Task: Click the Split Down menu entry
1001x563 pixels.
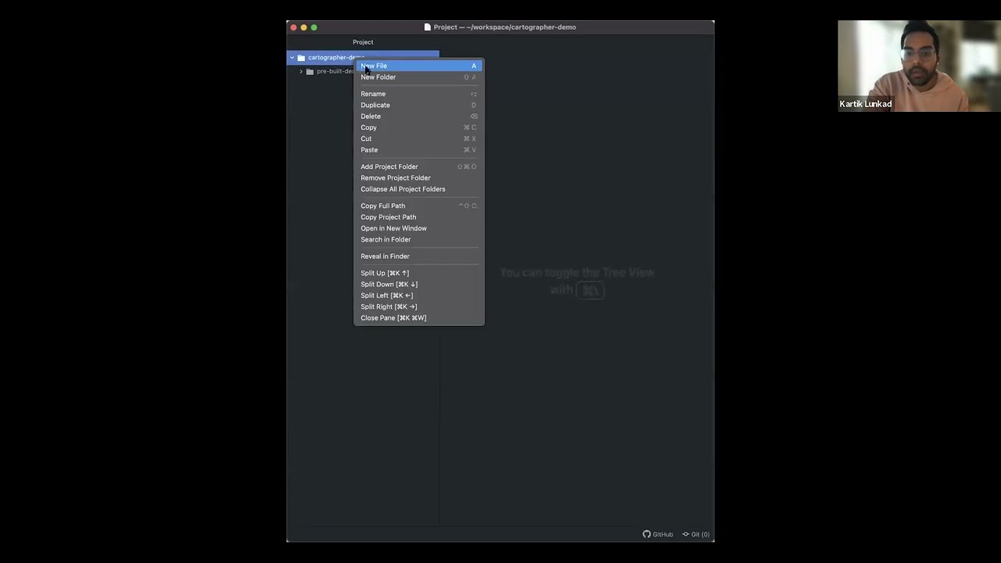Action: [419, 284]
